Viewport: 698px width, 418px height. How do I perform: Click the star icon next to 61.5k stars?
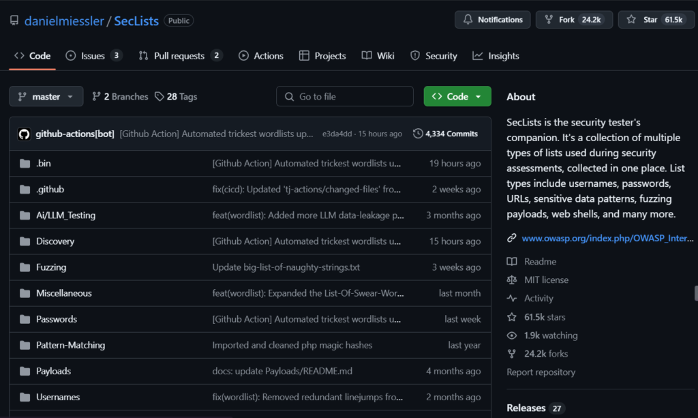point(512,317)
